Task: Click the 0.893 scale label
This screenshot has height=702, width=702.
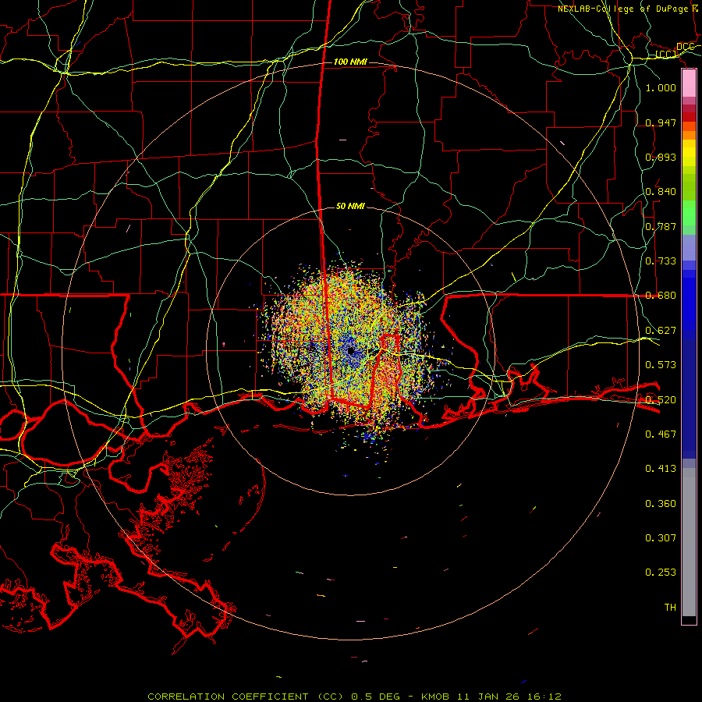Action: coord(661,157)
